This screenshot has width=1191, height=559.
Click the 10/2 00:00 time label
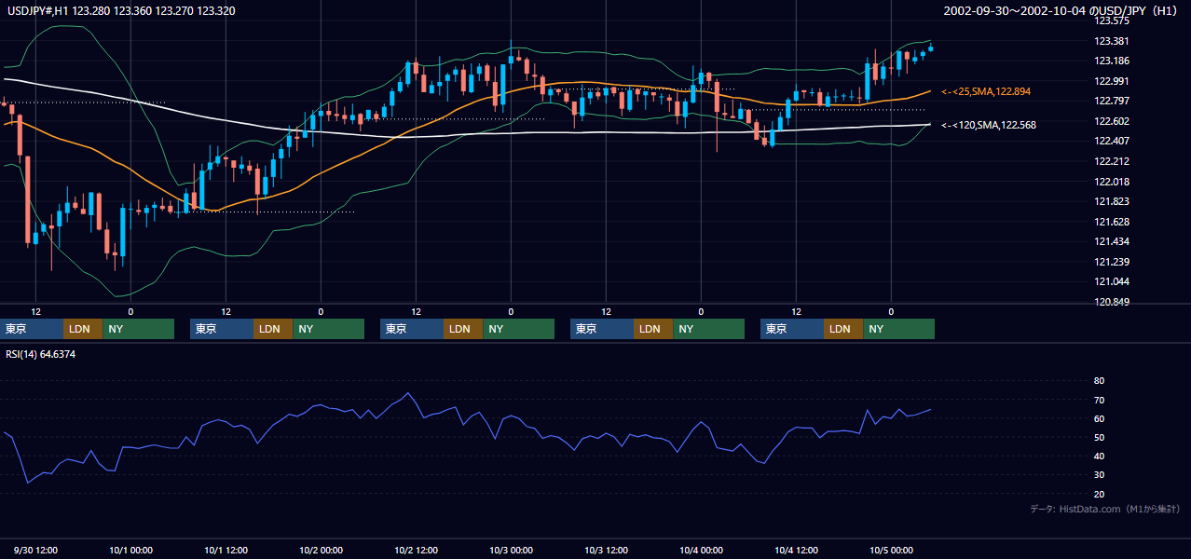pos(321,551)
